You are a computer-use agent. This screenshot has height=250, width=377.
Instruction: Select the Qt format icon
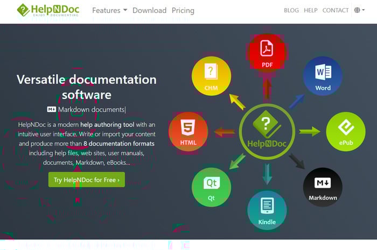pos(211,187)
